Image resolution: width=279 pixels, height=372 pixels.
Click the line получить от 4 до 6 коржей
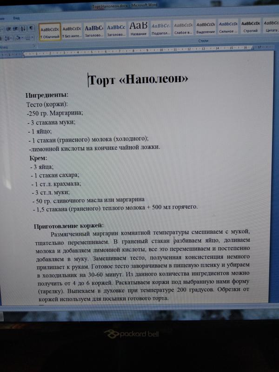tap(144, 282)
